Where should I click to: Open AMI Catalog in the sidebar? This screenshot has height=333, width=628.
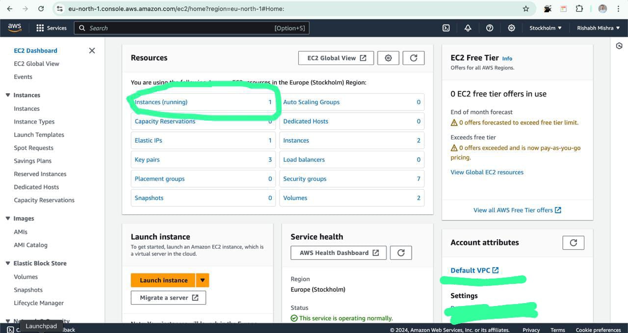[30, 245]
